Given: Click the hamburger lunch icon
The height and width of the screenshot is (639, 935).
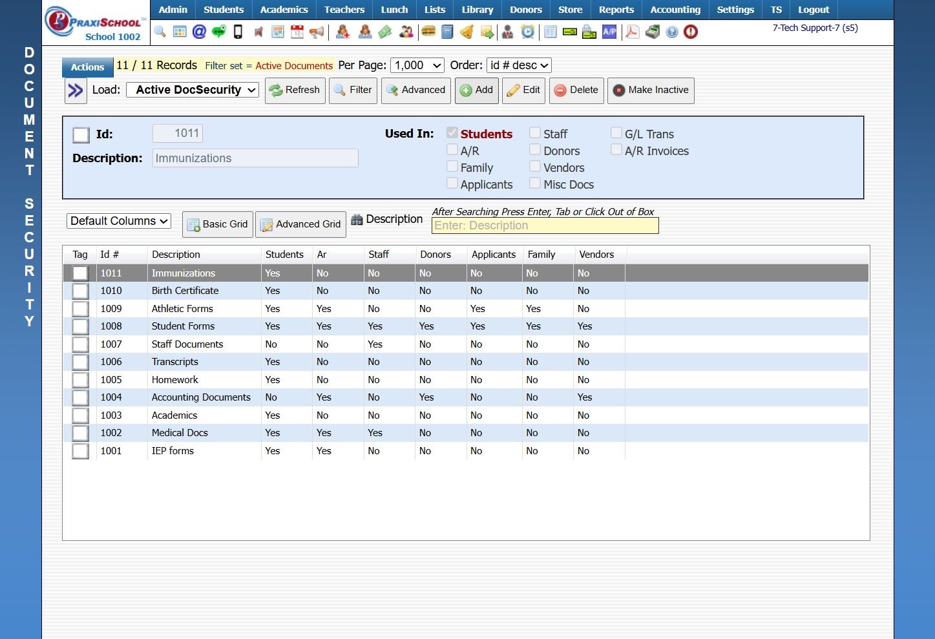Looking at the screenshot, I should point(428,32).
